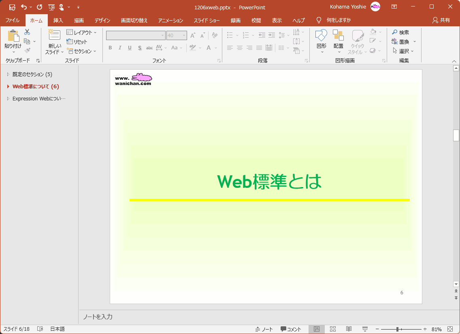
Task: Open character spacing AV dropdown
Action: click(x=161, y=47)
